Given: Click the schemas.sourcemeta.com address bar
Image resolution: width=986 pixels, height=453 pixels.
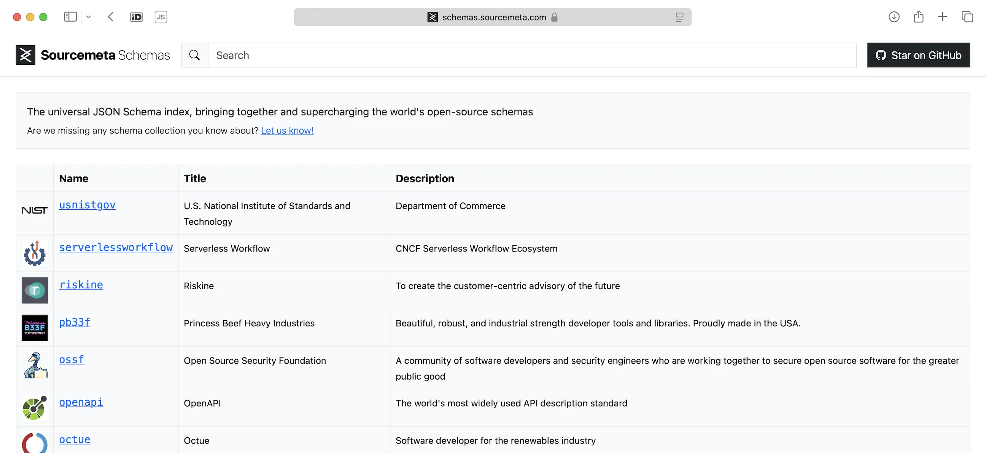Looking at the screenshot, I should coord(492,17).
